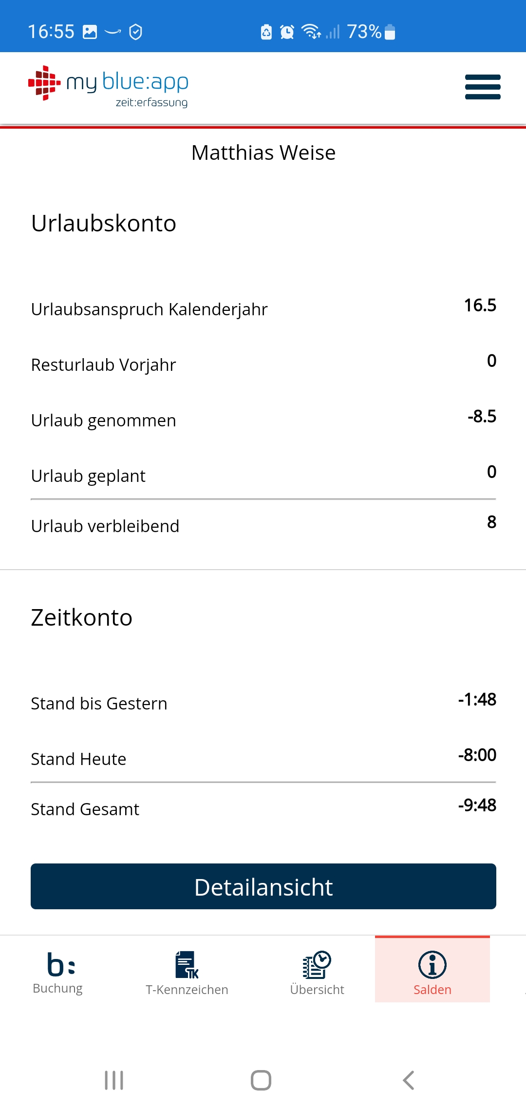Tap the shield icon in status bar
Image resolution: width=526 pixels, height=1111 pixels.
pyautogui.click(x=135, y=32)
